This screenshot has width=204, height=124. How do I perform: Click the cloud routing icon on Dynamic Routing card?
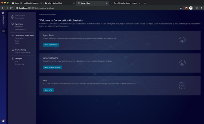coord(182,63)
